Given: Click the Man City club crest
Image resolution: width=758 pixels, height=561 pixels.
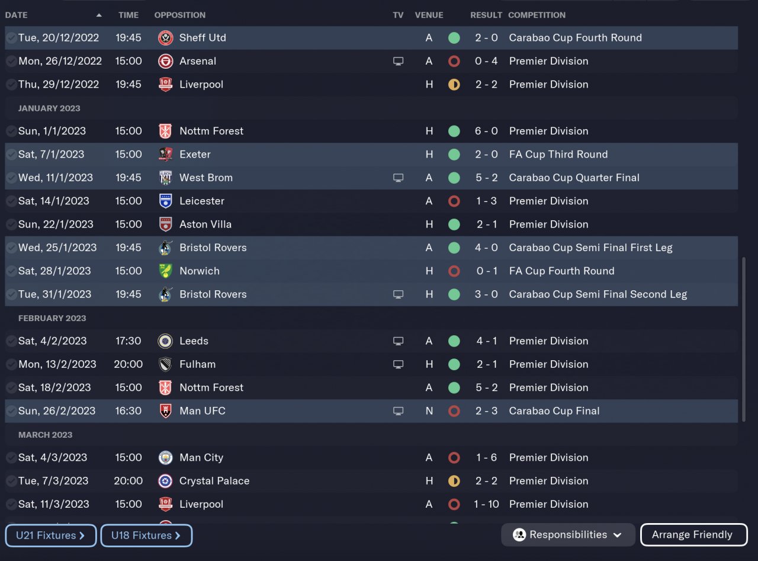Looking at the screenshot, I should [x=165, y=457].
